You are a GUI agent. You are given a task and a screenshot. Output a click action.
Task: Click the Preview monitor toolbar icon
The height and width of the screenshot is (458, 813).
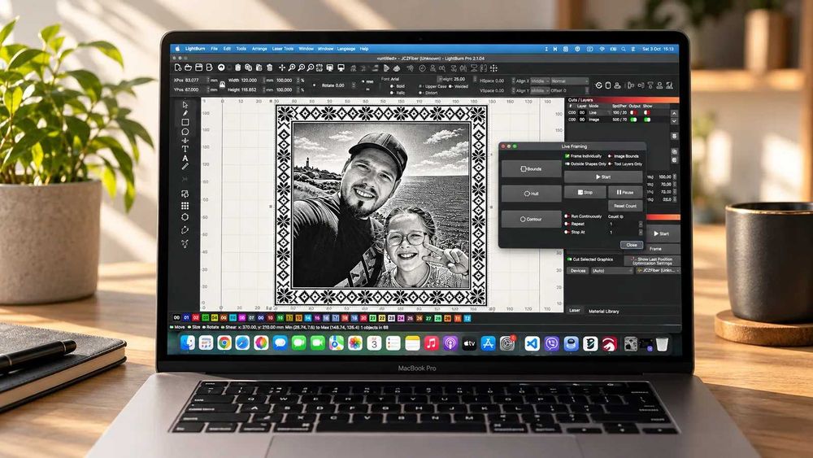click(x=341, y=68)
